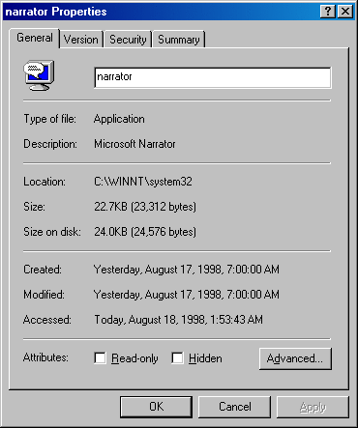Click the 'Location:' label

[45, 182]
